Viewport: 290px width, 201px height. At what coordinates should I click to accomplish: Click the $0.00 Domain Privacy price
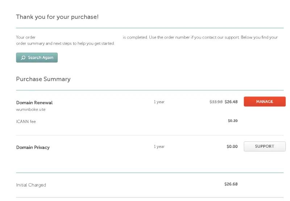point(232,147)
